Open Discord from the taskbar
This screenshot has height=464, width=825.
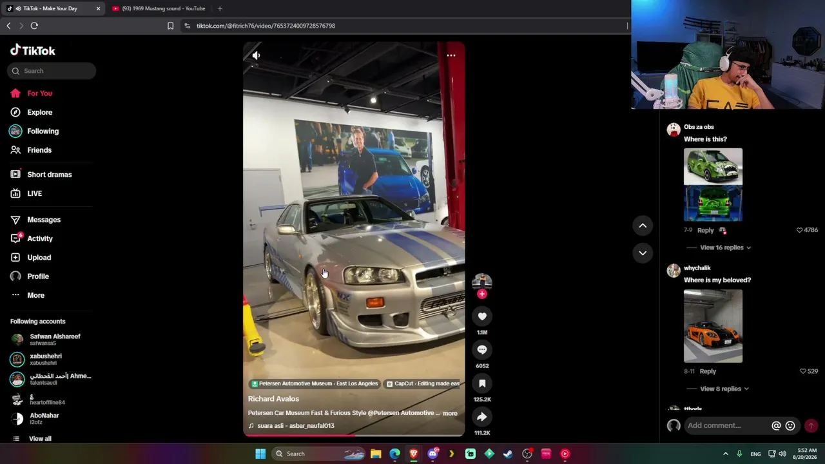pos(432,454)
